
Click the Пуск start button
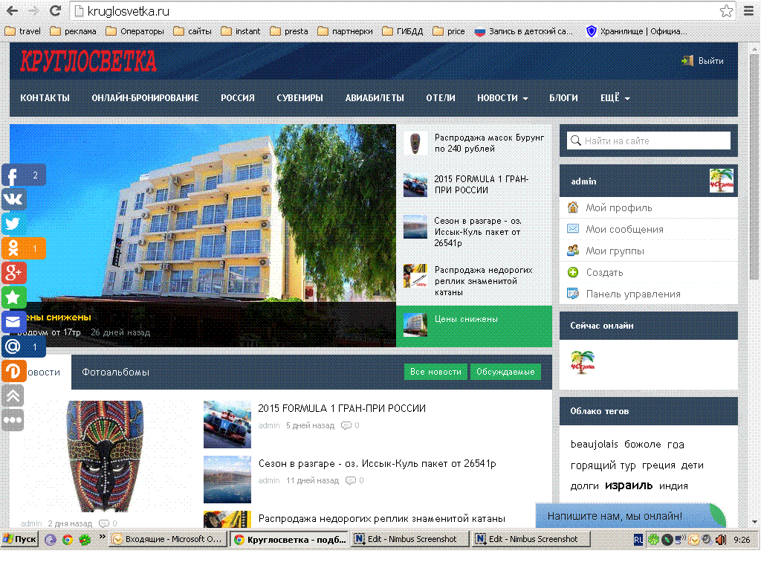19,539
